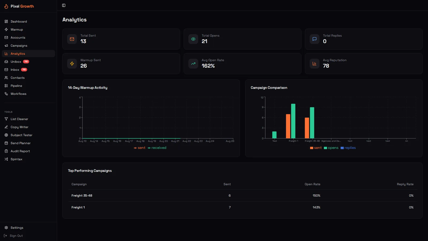Click the Inbox envelope icon
The width and height of the screenshot is (428, 241).
pos(6,70)
